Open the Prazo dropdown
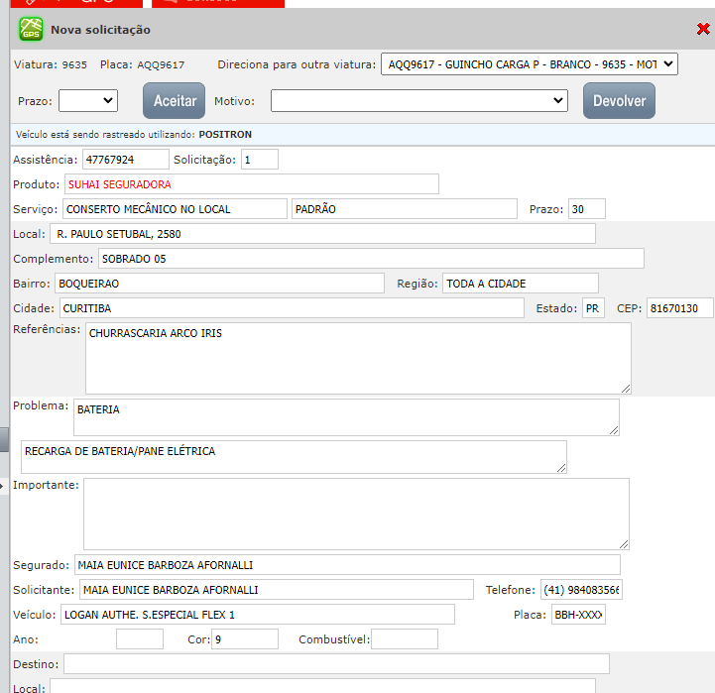This screenshot has height=693, width=715. [88, 100]
